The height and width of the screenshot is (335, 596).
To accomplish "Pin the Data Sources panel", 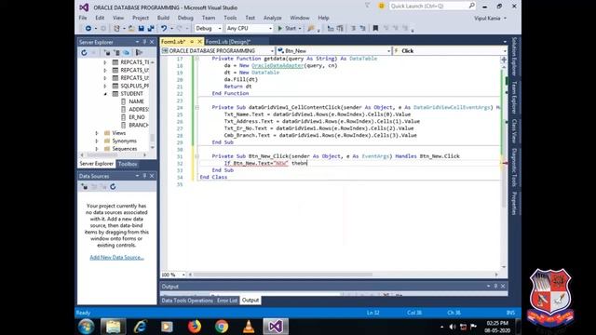I will point(144,176).
